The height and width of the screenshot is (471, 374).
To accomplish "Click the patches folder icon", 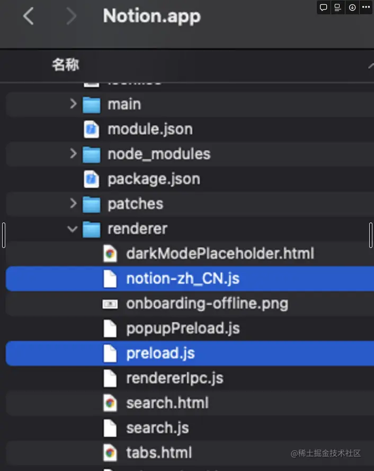I will point(92,204).
